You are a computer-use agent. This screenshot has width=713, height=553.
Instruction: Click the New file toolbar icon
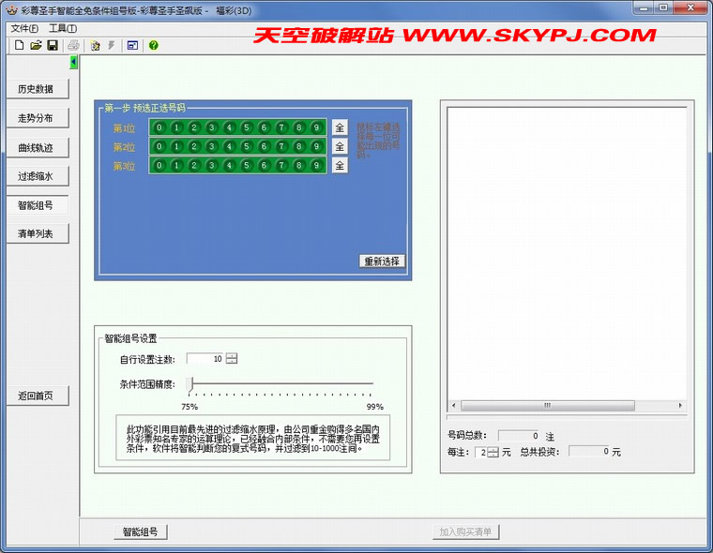[19, 45]
